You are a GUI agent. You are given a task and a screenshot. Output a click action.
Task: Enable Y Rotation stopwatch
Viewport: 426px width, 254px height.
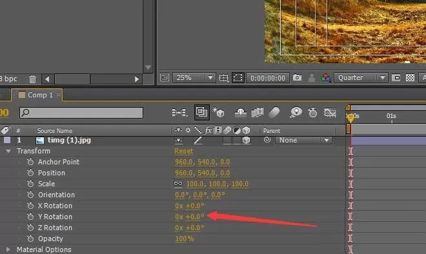tap(30, 217)
